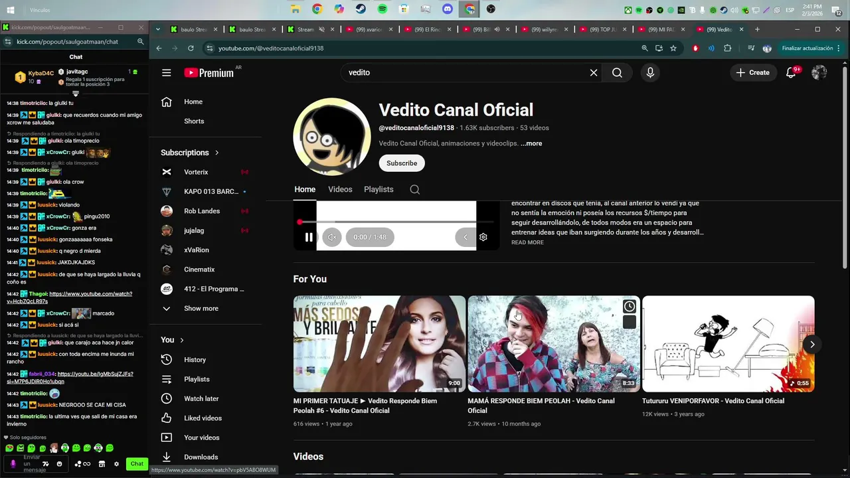The image size is (850, 478).
Task: Seek on the trailer progress bar
Action: (x=396, y=222)
